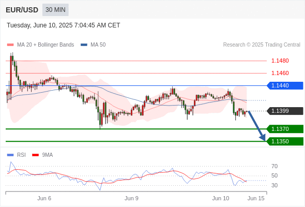Select the 1.1370 green support tag
Image resolution: width=305 pixels, height=207 pixels.
[x=285, y=129]
